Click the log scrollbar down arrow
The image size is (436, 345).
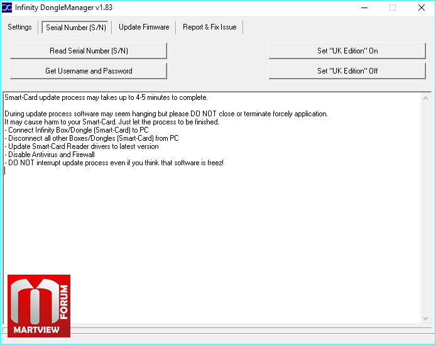[x=425, y=318]
